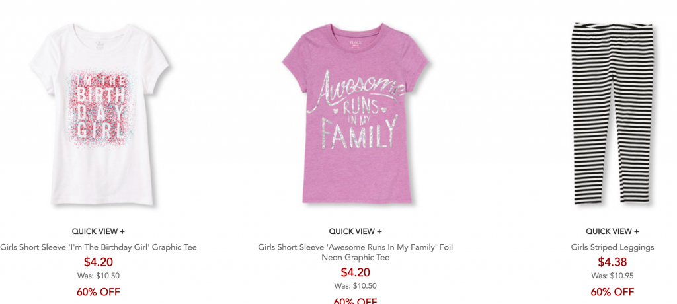This screenshot has height=304, width=677.
Task: Open the purple Awesome Runs Family tee image
Action: click(355, 113)
